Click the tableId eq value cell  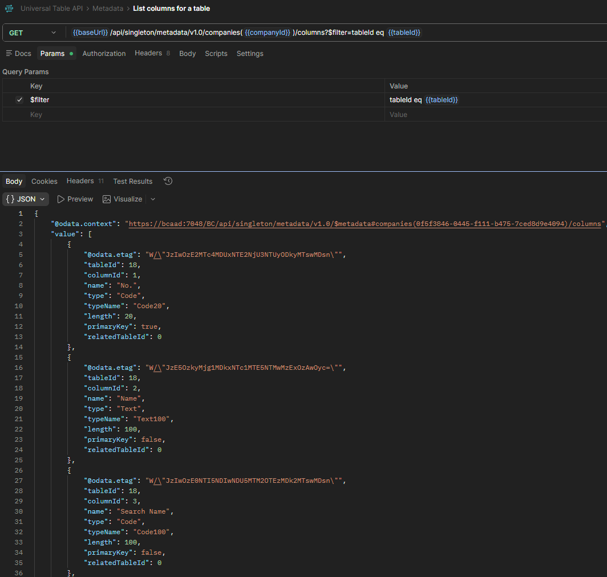tap(496, 100)
